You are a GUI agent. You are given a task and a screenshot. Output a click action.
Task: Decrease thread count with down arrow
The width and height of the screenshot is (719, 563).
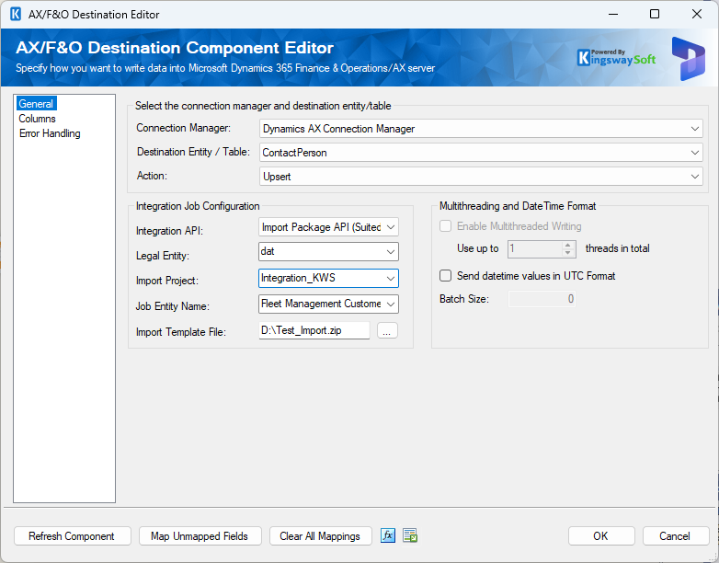tap(568, 253)
